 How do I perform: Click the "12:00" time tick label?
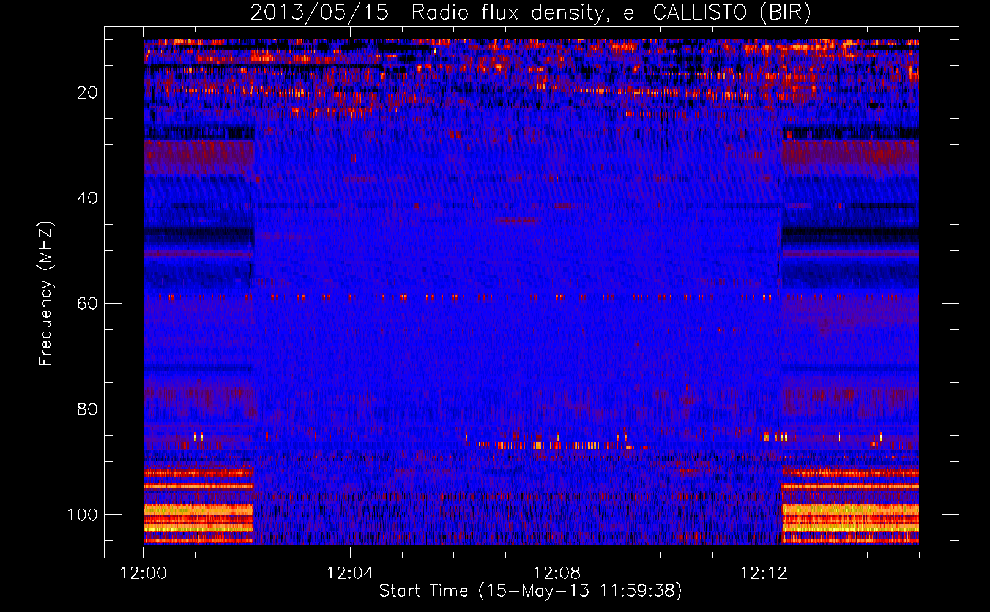click(143, 573)
